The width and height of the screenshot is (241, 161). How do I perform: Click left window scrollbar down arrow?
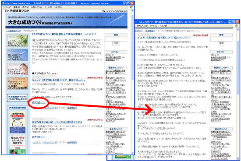point(132,153)
